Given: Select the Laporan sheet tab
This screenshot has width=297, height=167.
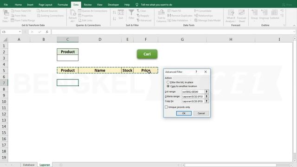Looking at the screenshot, I should 45,165.
